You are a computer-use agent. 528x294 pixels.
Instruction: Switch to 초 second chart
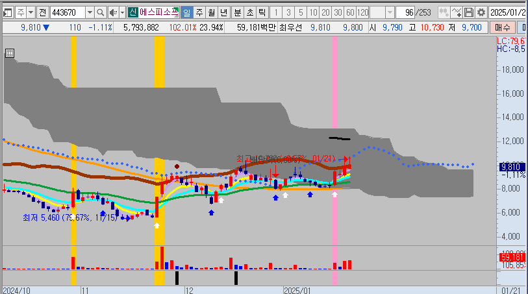point(250,13)
